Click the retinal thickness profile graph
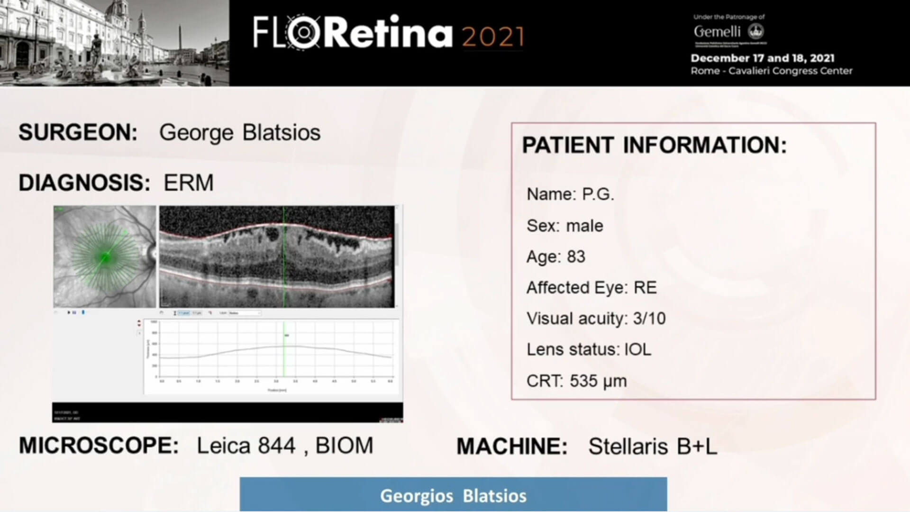 point(272,357)
